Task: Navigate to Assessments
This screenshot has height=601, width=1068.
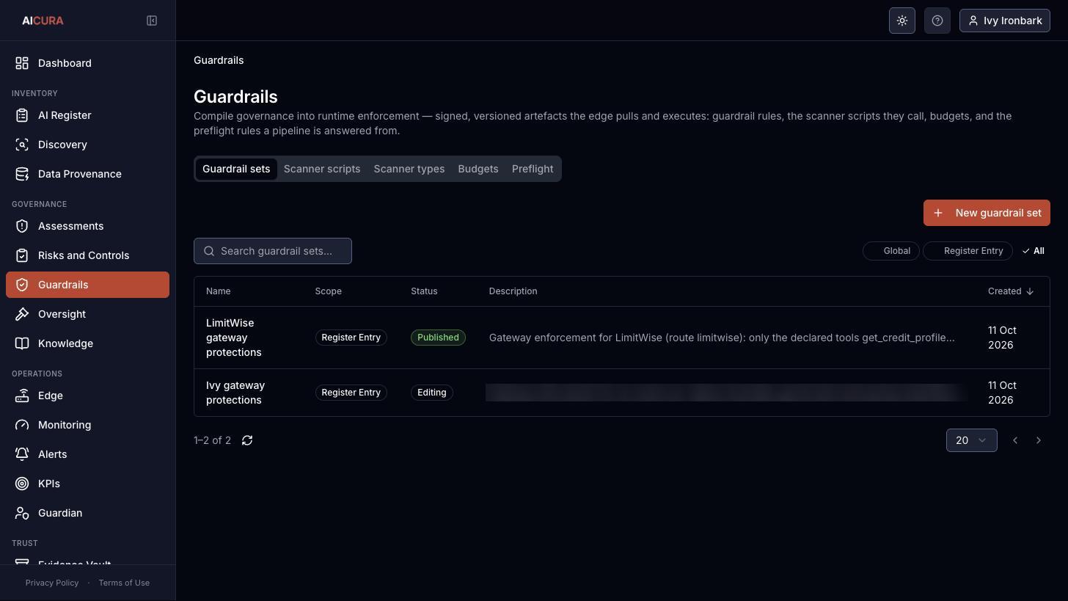Action: tap(87, 226)
